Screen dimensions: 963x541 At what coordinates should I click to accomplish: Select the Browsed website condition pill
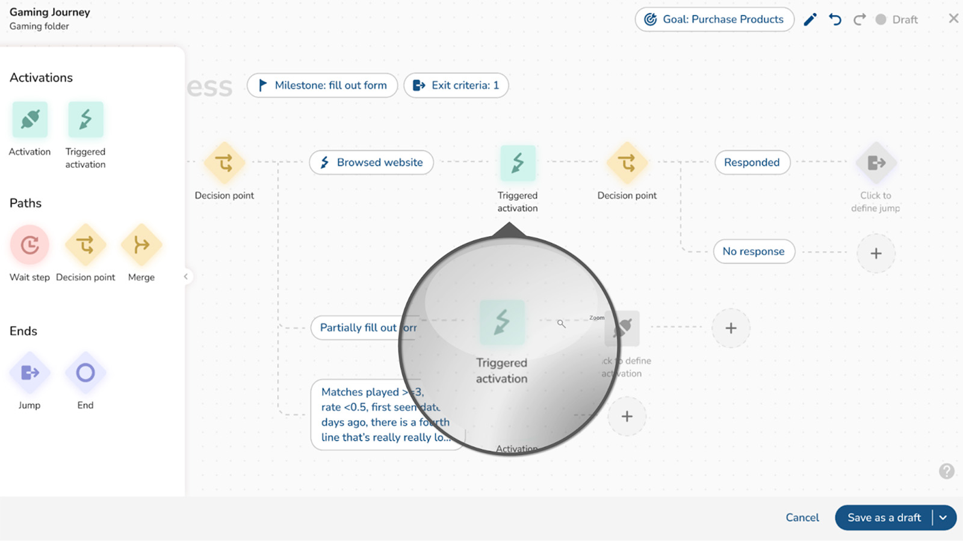pos(371,162)
